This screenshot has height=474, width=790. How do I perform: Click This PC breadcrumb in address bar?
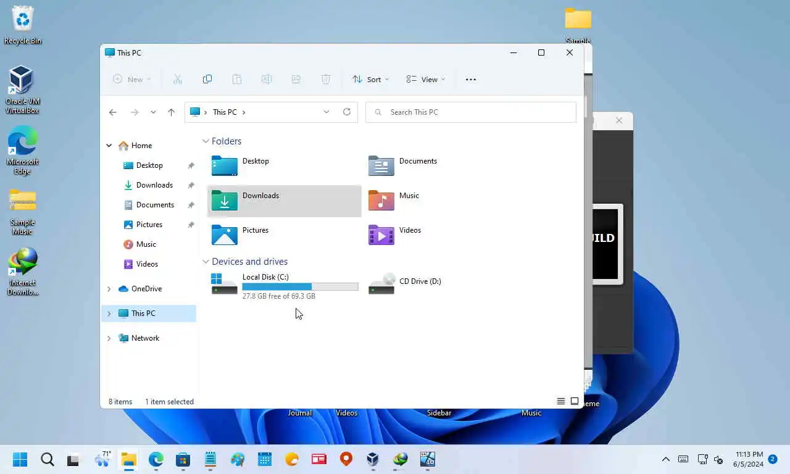(225, 112)
